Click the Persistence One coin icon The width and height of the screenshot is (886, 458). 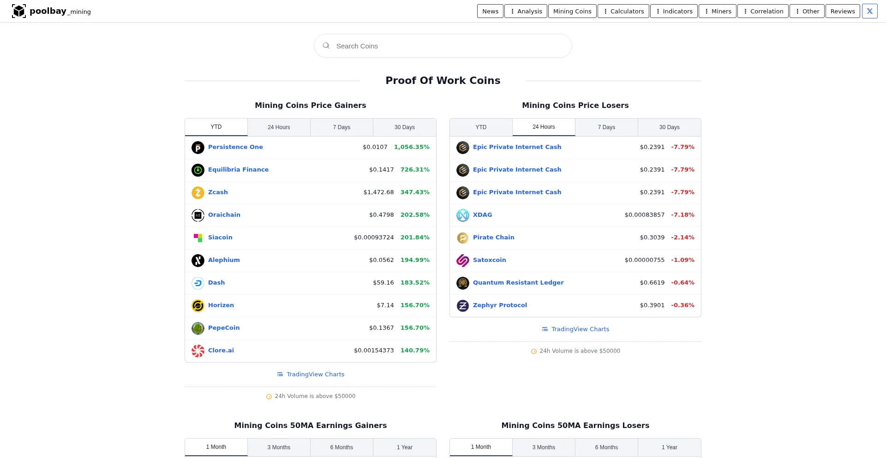coord(198,148)
